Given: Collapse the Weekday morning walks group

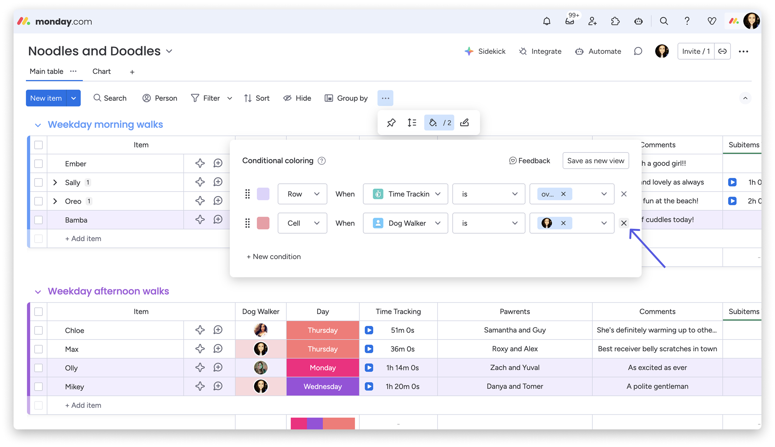Looking at the screenshot, I should (38, 125).
